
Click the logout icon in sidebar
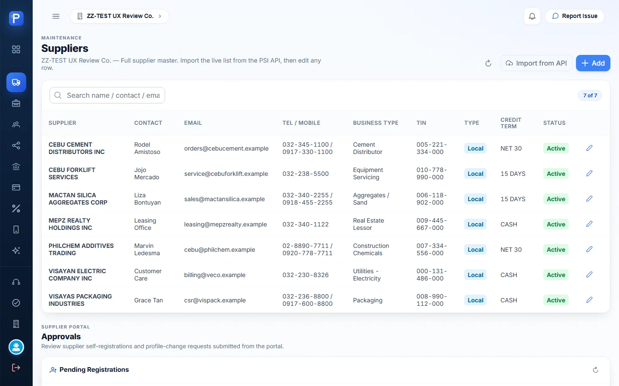tap(16, 368)
